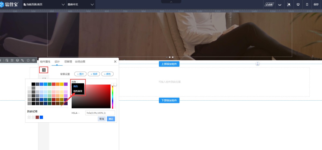The image size is (322, 150).
Task: Go to the first carousel slide dot
Action: coord(167,57)
